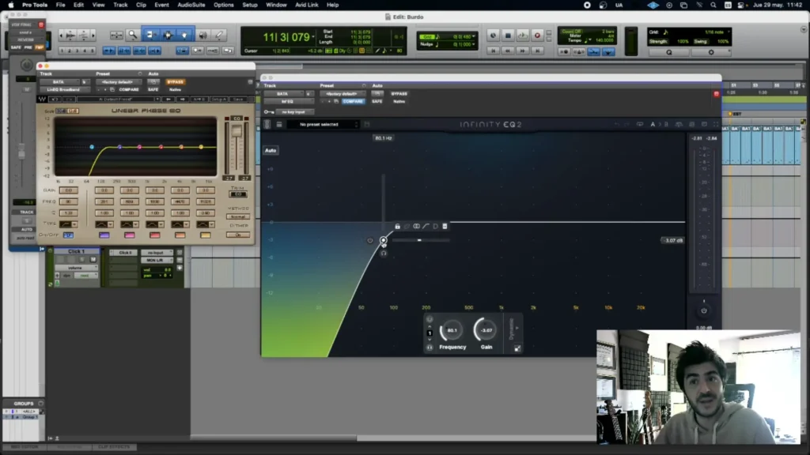Click Go to End transport button
810x455 pixels.
[537, 51]
